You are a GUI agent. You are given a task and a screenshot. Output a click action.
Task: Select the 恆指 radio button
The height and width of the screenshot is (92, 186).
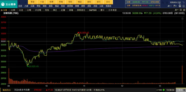tap(44, 10)
